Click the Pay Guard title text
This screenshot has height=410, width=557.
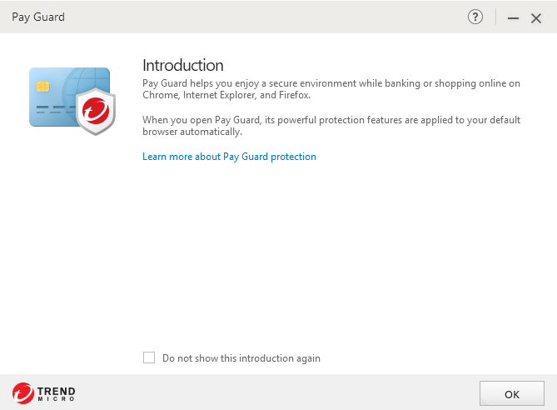(38, 17)
